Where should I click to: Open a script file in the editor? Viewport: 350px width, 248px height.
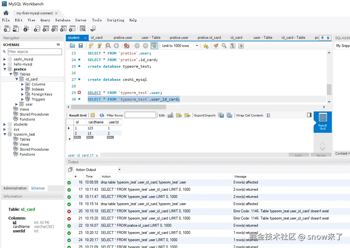(x=72, y=46)
